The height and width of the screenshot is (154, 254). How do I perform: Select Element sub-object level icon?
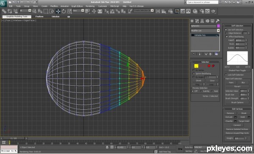[x=213, y=66]
